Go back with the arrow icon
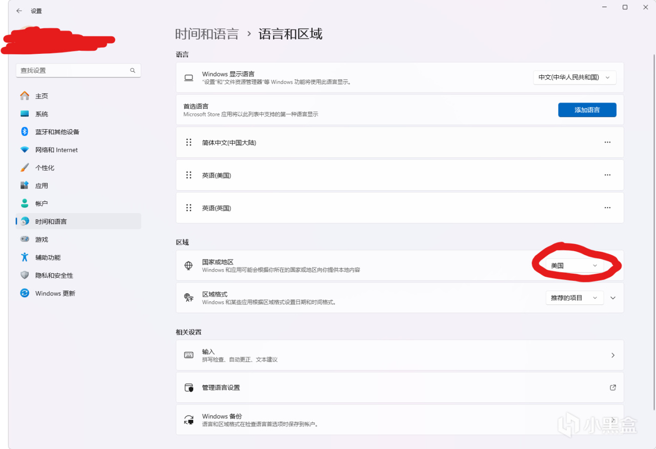656x449 pixels. 19,11
